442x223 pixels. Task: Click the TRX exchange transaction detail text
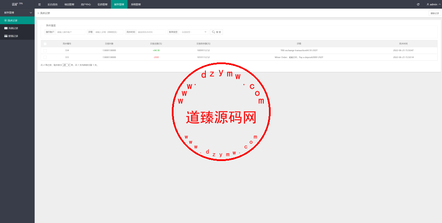[x=299, y=51]
